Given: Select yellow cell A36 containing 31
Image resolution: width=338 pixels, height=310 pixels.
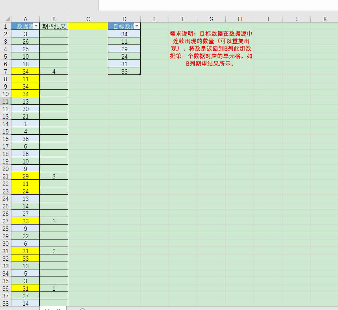Looking at the screenshot, I should [x=25, y=288].
